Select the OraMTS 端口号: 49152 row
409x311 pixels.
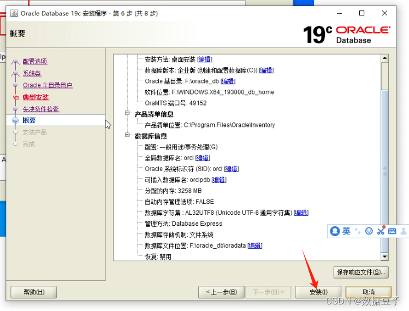pos(175,103)
